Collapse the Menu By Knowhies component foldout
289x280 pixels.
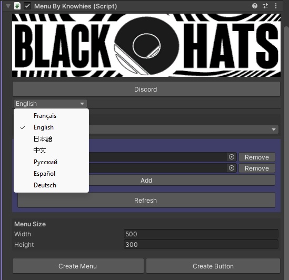click(8, 6)
